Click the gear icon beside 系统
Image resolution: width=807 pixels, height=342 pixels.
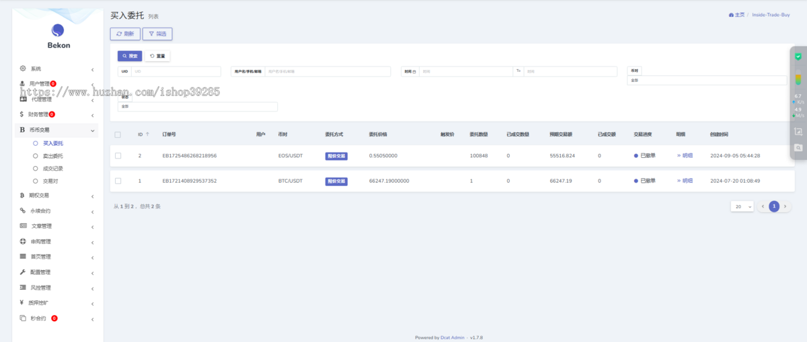tap(23, 69)
